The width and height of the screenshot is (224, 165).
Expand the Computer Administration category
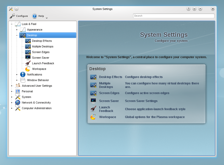[x=12, y=108]
